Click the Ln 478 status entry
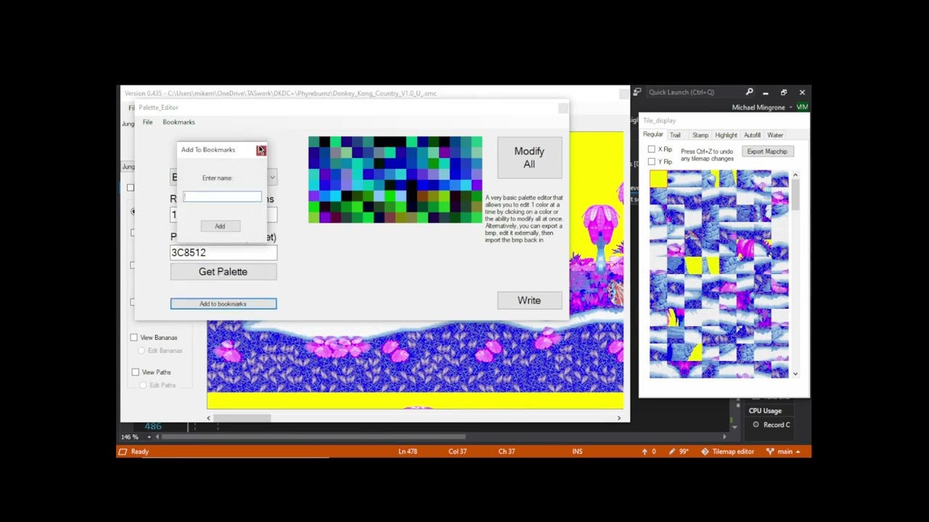The height and width of the screenshot is (522, 929). tap(408, 452)
